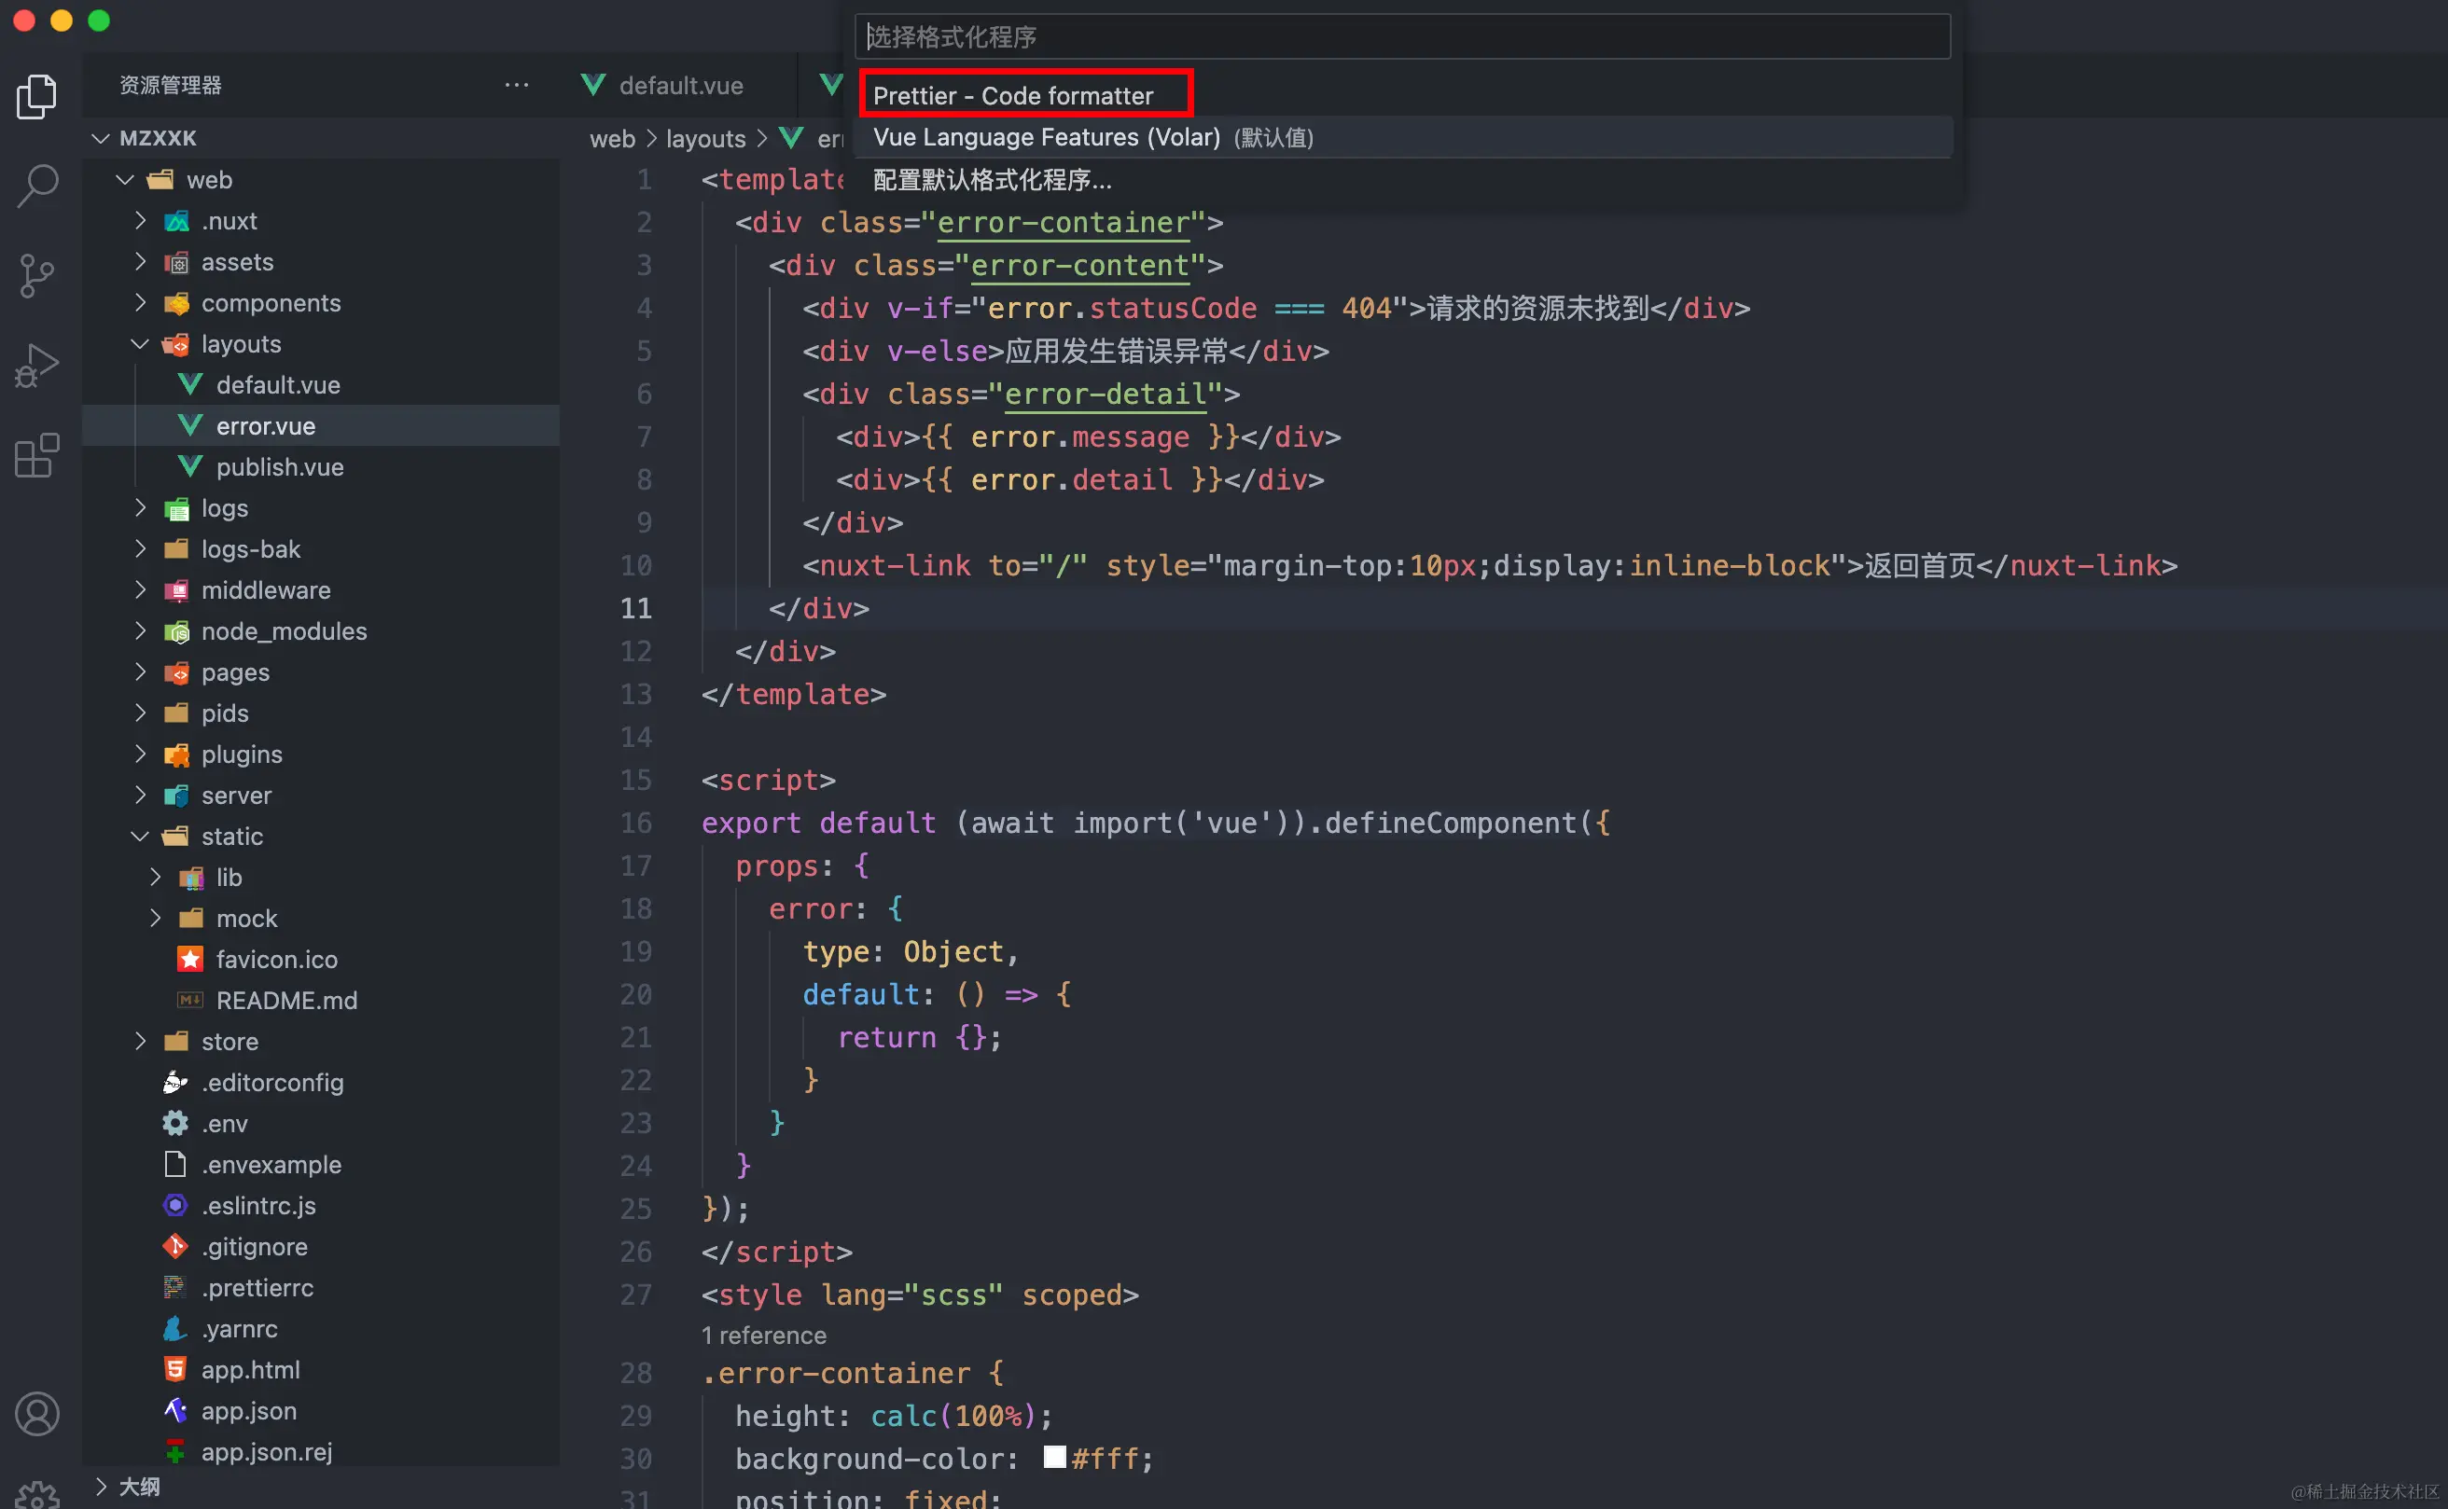Expand the assets folder chevron
This screenshot has width=2448, height=1509.
[140, 261]
